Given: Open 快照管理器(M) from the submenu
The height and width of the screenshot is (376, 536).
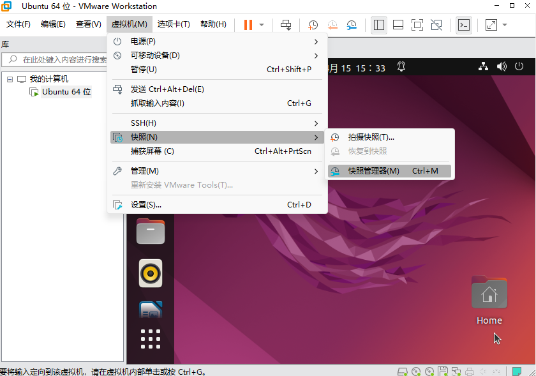Looking at the screenshot, I should pyautogui.click(x=389, y=171).
